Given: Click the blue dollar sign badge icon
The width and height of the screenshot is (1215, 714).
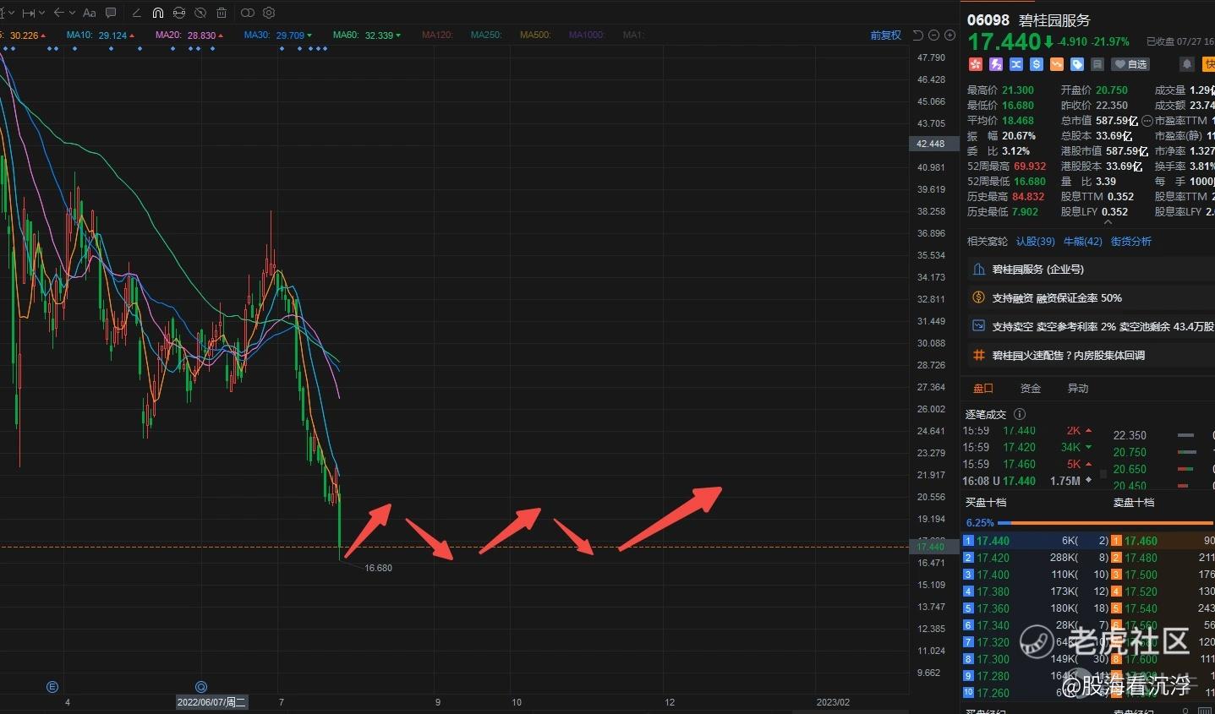Looking at the screenshot, I should click(x=1036, y=64).
